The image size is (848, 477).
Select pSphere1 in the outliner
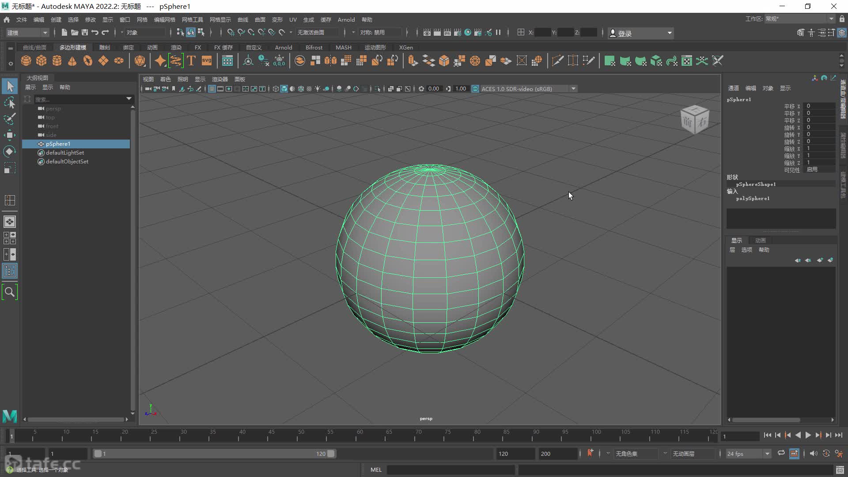click(76, 144)
